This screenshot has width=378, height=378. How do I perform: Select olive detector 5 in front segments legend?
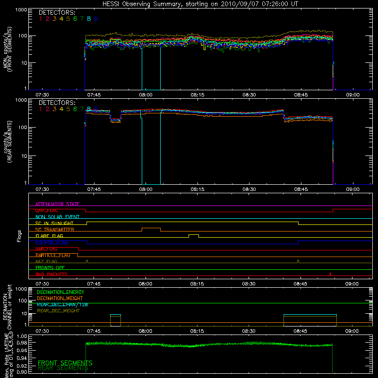click(x=68, y=19)
